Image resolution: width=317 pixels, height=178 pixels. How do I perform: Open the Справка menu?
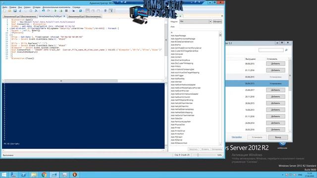click(76, 7)
